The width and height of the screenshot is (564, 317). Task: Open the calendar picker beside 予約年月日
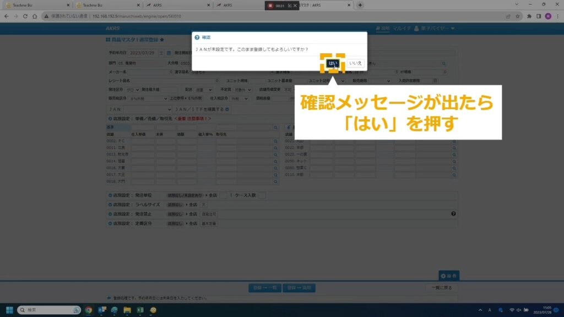[x=160, y=53]
